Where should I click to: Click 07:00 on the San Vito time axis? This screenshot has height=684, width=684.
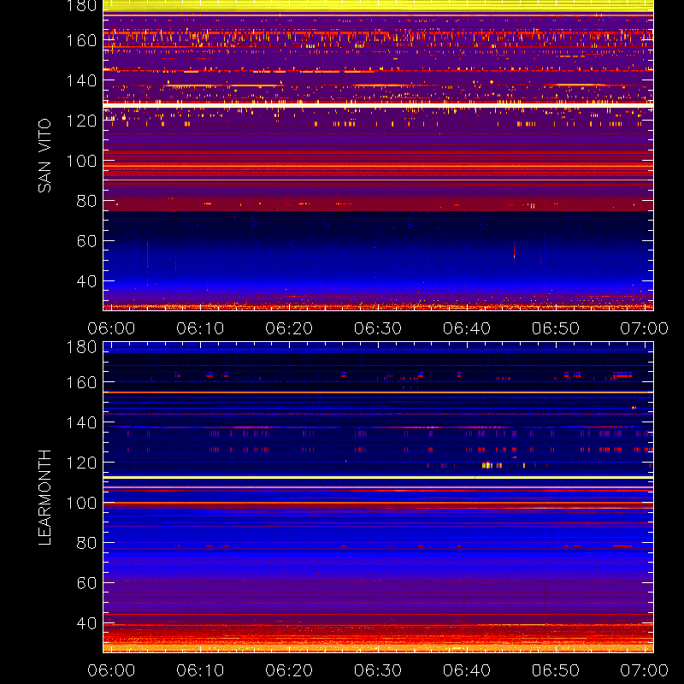[645, 328]
